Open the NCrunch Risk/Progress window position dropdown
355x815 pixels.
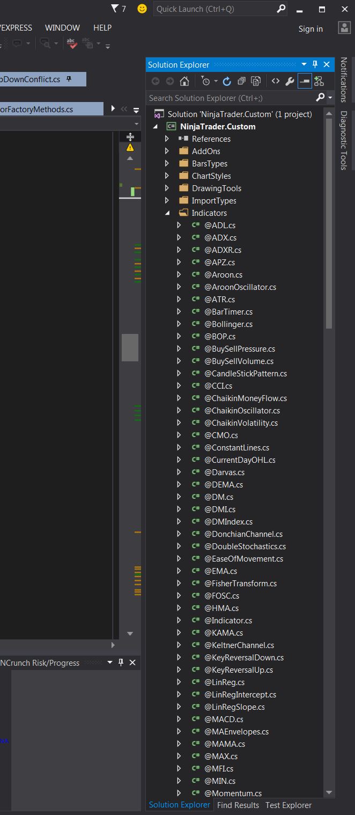pos(109,663)
